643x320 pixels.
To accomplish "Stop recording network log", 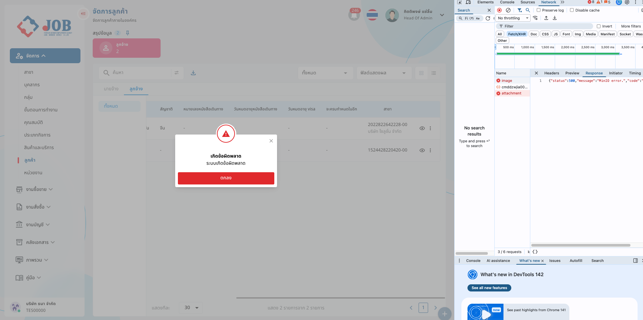I will coord(499,10).
